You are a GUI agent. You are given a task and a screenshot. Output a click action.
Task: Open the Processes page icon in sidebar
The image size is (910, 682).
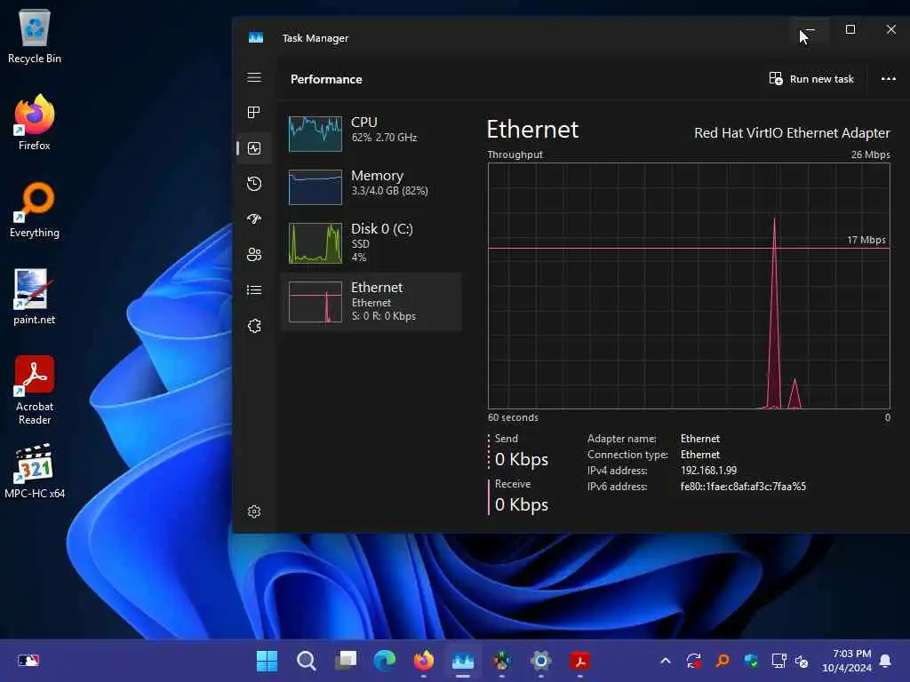pos(254,113)
